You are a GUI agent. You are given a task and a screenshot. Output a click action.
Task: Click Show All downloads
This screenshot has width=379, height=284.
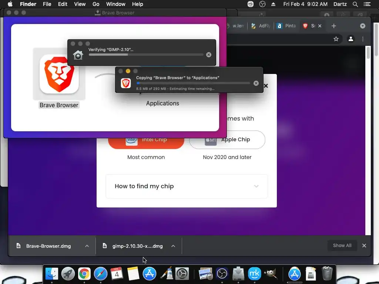click(342, 246)
